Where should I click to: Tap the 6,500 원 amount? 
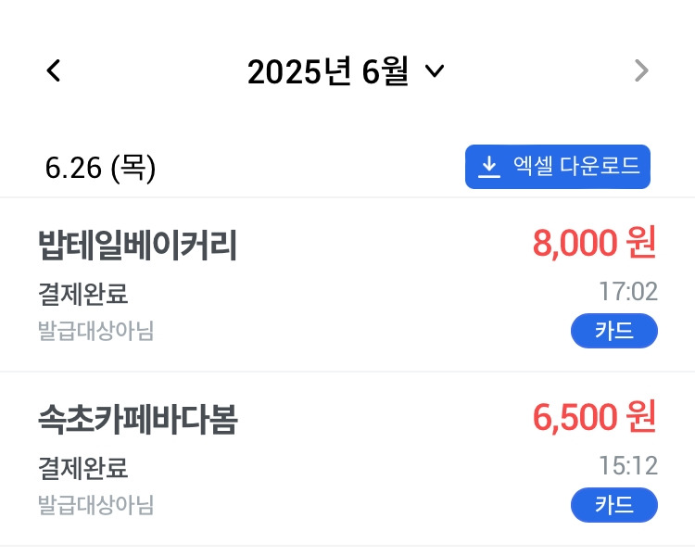[594, 418]
